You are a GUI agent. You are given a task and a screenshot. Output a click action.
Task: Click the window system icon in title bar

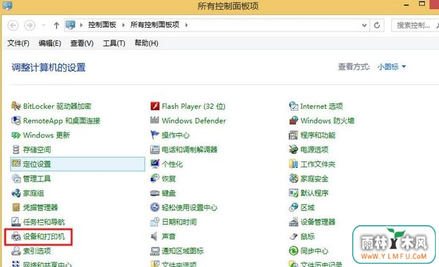(x=7, y=5)
